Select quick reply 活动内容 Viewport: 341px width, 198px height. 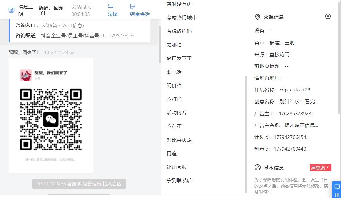177,113
